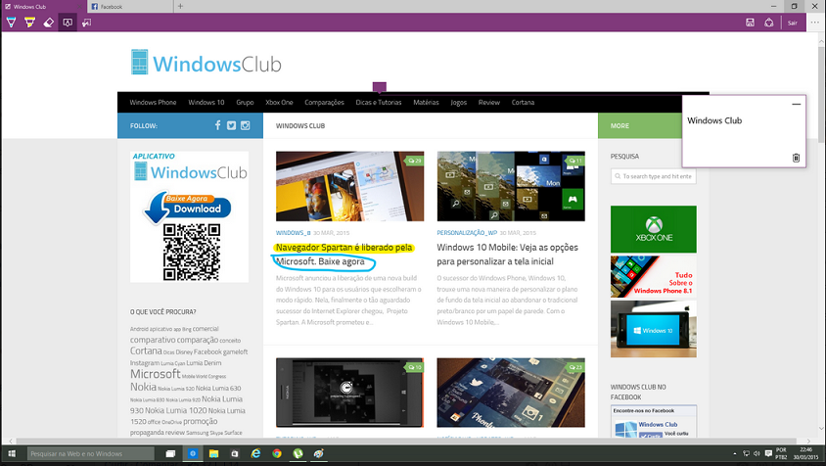Activate the Clip tool
The image size is (826, 466).
click(x=86, y=23)
